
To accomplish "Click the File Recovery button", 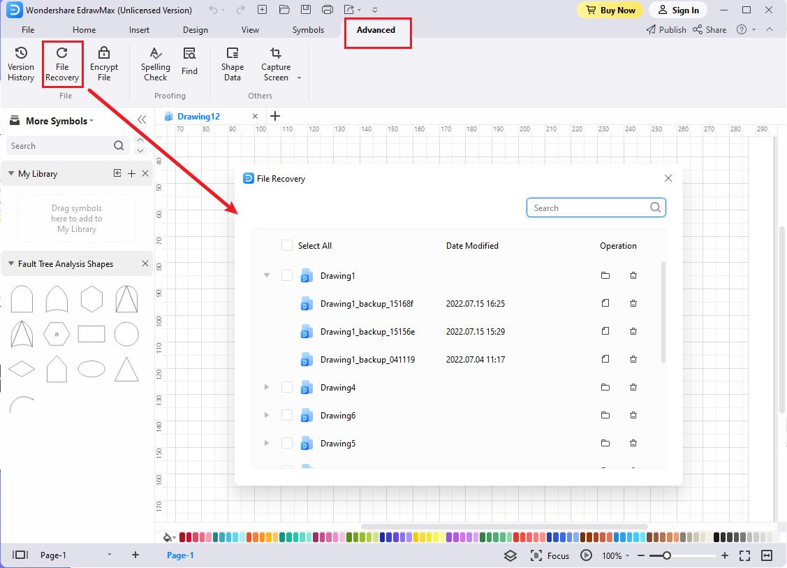I will pyautogui.click(x=62, y=64).
